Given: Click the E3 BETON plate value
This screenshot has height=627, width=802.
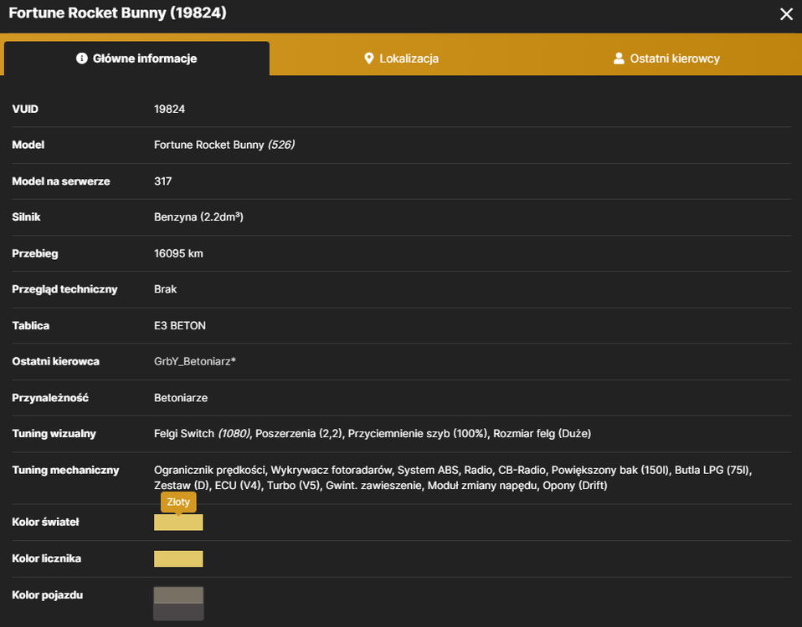Looking at the screenshot, I should [179, 326].
